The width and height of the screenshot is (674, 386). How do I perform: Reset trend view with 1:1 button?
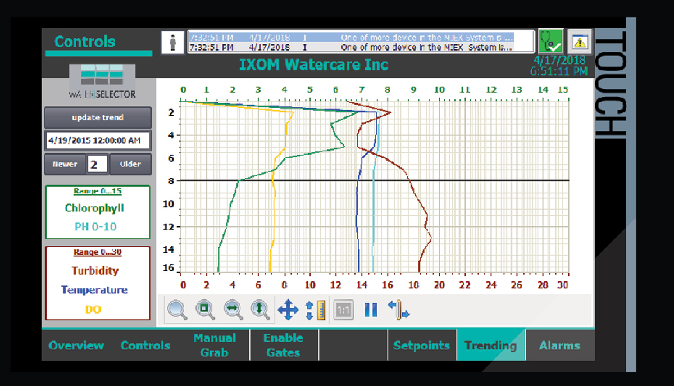tap(343, 310)
